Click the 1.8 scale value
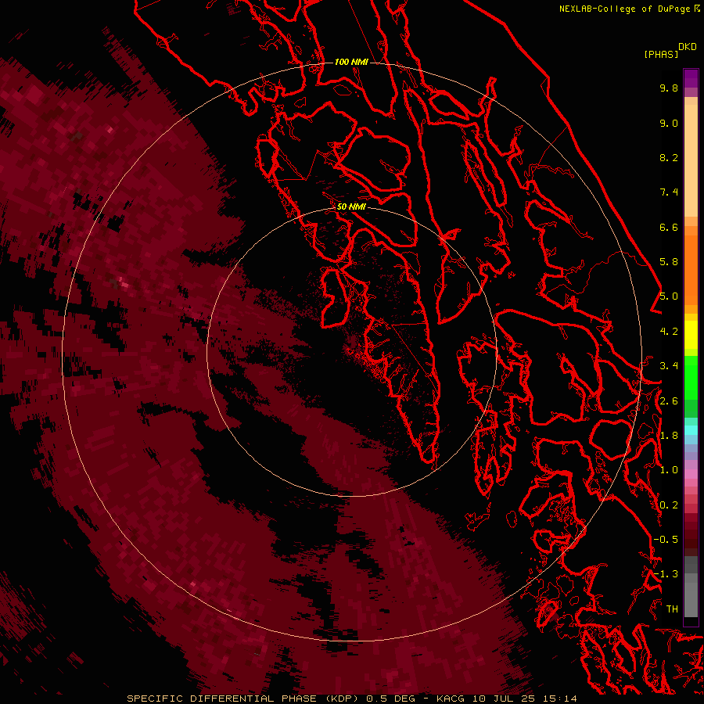Image resolution: width=704 pixels, height=704 pixels. [669, 436]
